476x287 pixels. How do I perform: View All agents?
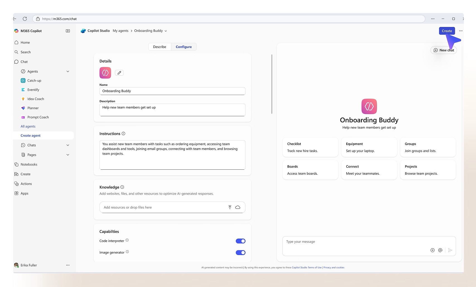tap(28, 126)
